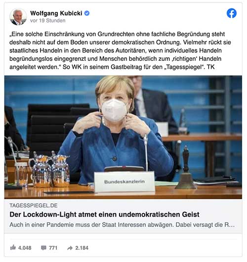This screenshot has height=262, width=247.
Task: Open headline 'Der Lockdown-Light atmet einen undemokratischen Geist'
Action: (x=104, y=215)
